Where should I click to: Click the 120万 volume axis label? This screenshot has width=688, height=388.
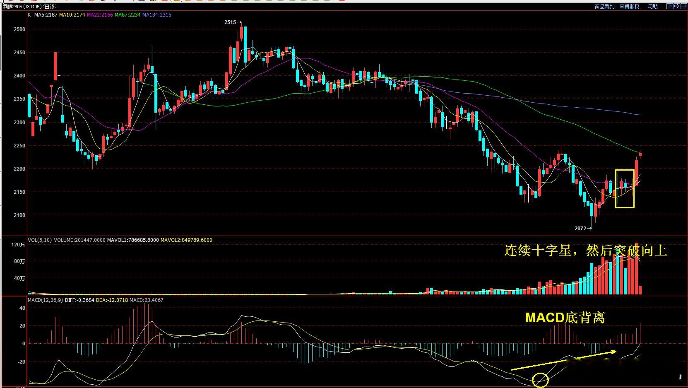tap(18, 245)
